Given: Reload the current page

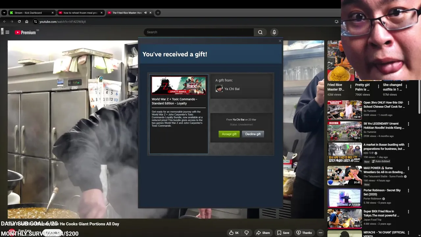Looking at the screenshot, I should (x=19, y=21).
